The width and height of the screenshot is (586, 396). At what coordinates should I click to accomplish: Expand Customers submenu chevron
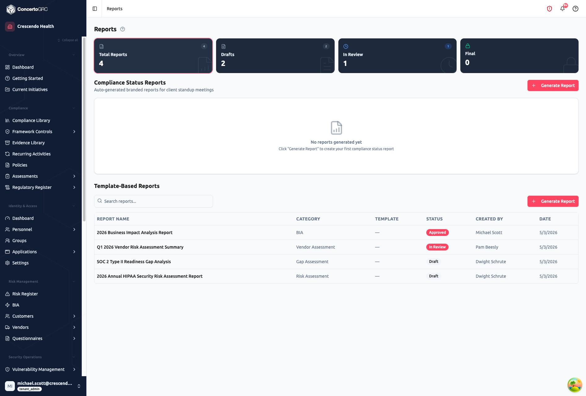coord(74,316)
